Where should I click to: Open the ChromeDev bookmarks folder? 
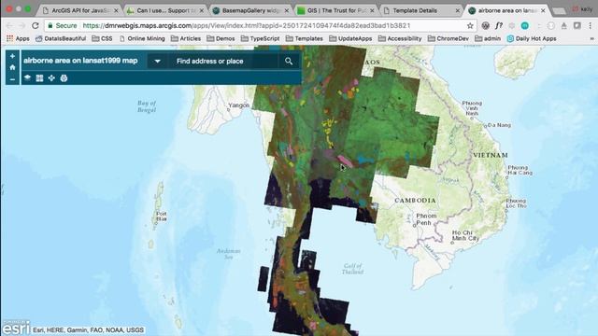[x=448, y=38]
